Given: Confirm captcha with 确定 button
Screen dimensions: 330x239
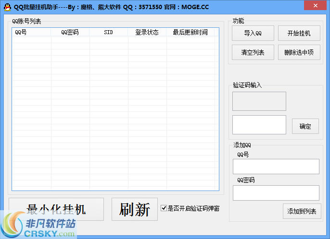Looking at the screenshot, I should 305,126.
